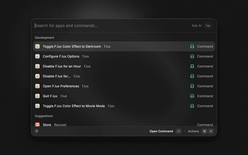Click the F.lux icon beside Configure F.lux Options

coord(38,57)
